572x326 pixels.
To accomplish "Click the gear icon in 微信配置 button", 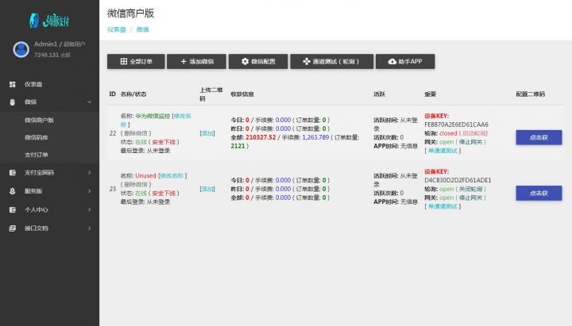I will click(x=245, y=61).
